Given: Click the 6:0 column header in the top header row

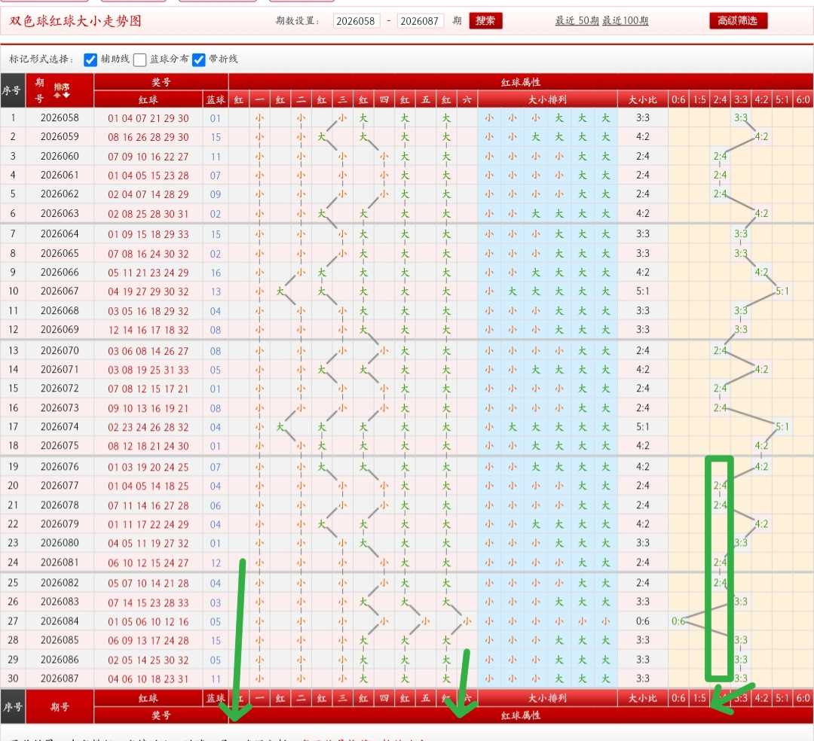Looking at the screenshot, I should 803,99.
